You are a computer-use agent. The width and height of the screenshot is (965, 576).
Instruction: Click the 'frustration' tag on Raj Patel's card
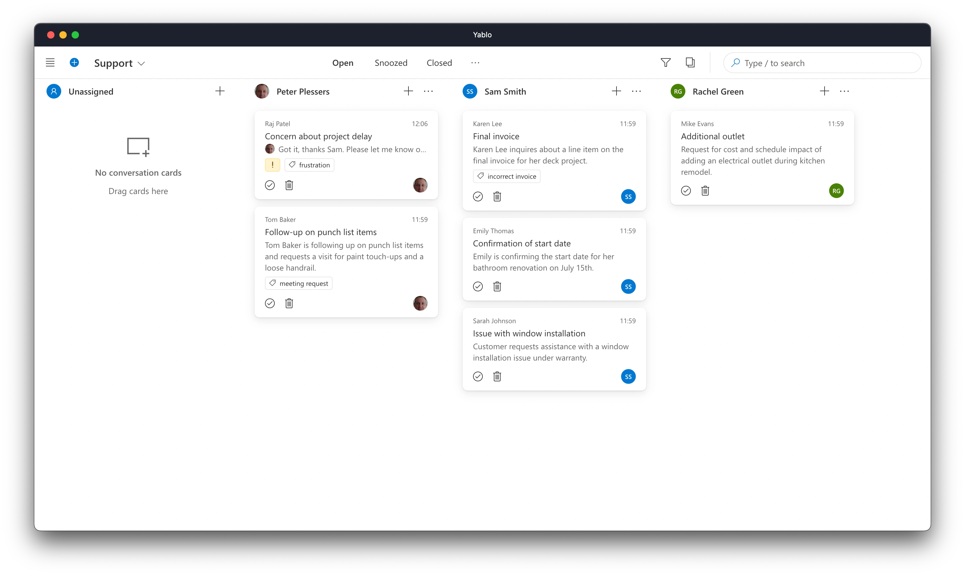[309, 165]
